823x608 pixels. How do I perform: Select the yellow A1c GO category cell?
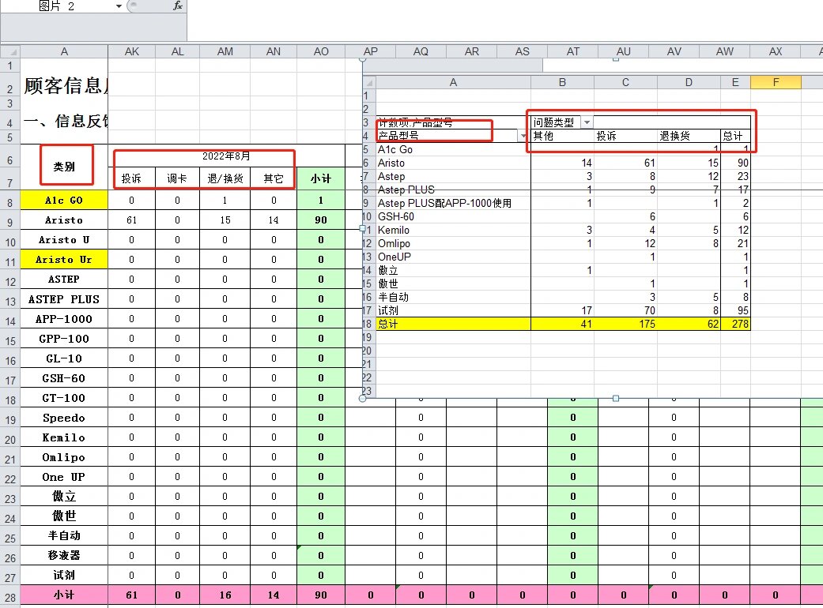coord(64,201)
